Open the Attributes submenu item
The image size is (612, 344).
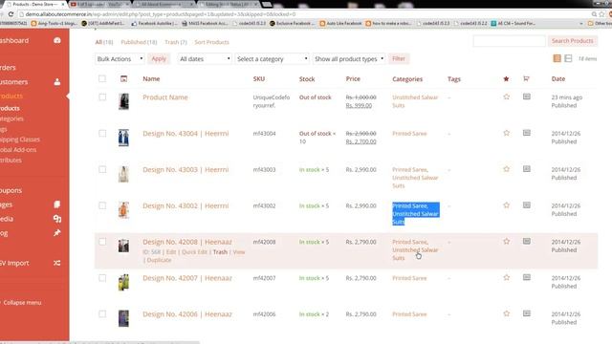[11, 160]
